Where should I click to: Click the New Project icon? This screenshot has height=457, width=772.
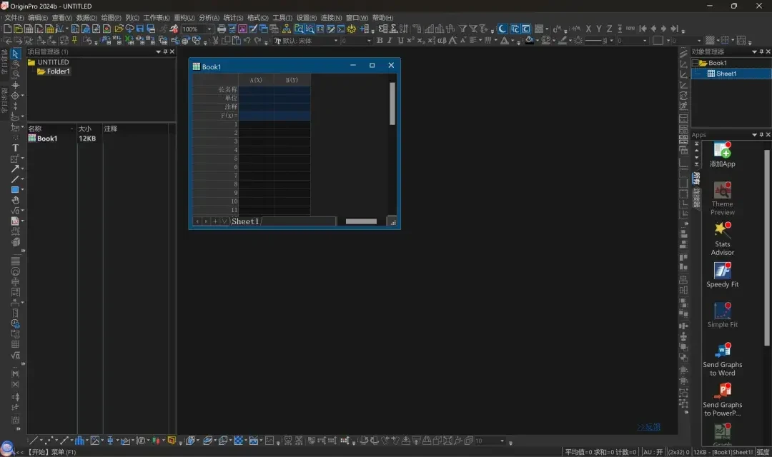click(7, 29)
